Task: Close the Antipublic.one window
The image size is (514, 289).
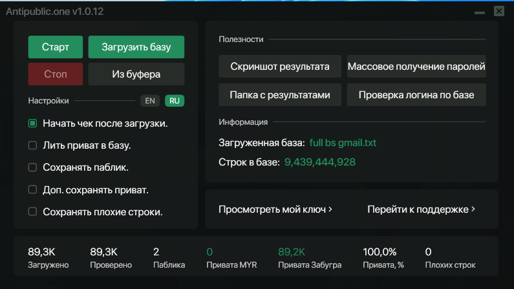Action: 498,11
